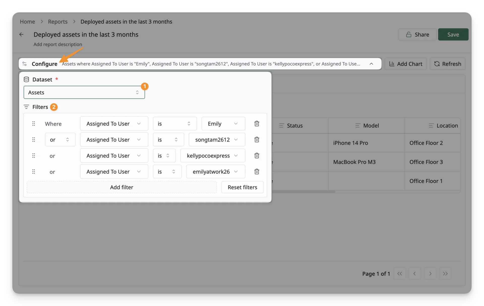484x306 pixels.
Task: Open the kellypocoexpress value dropdown
Action: pyautogui.click(x=213, y=156)
